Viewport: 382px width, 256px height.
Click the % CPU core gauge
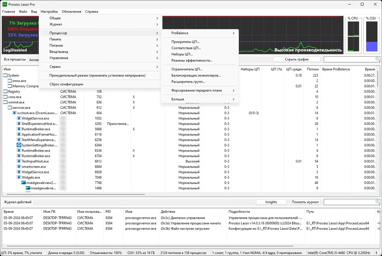point(353,37)
